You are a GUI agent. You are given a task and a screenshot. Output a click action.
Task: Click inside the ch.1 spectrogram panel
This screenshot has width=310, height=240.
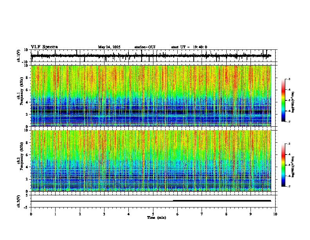[x=151, y=96]
